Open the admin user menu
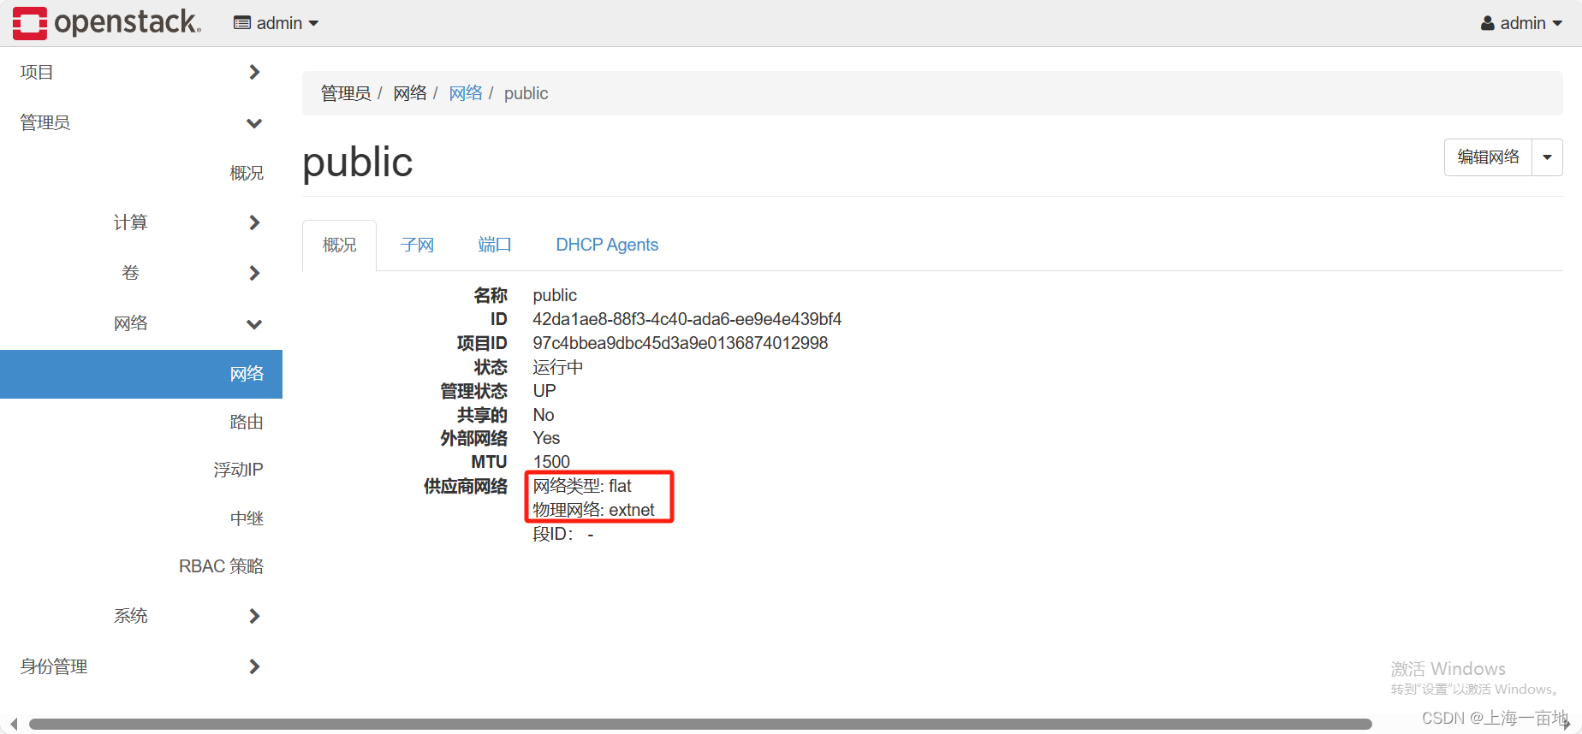Screen dimensions: 1582x734 click(x=1522, y=23)
